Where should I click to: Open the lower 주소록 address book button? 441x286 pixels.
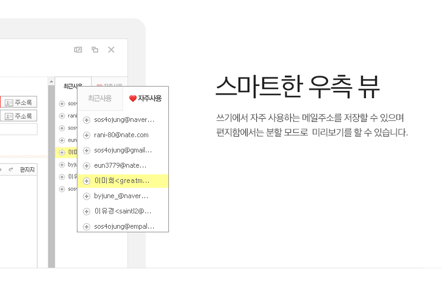click(18, 116)
